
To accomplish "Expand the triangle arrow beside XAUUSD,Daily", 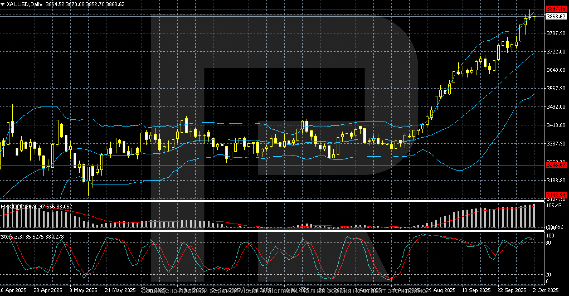I will [x=3, y=4].
